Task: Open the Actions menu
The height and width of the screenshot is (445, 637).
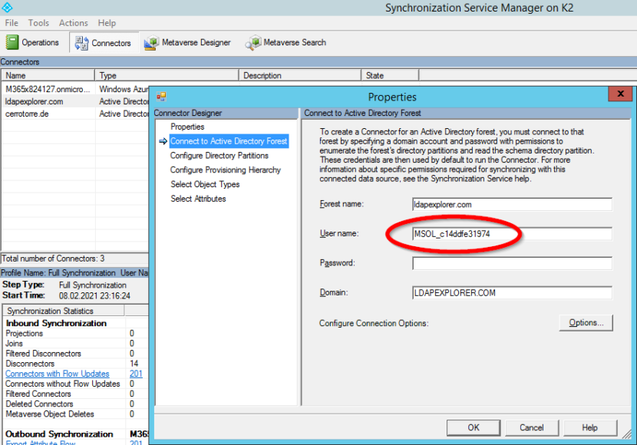Action: click(73, 22)
